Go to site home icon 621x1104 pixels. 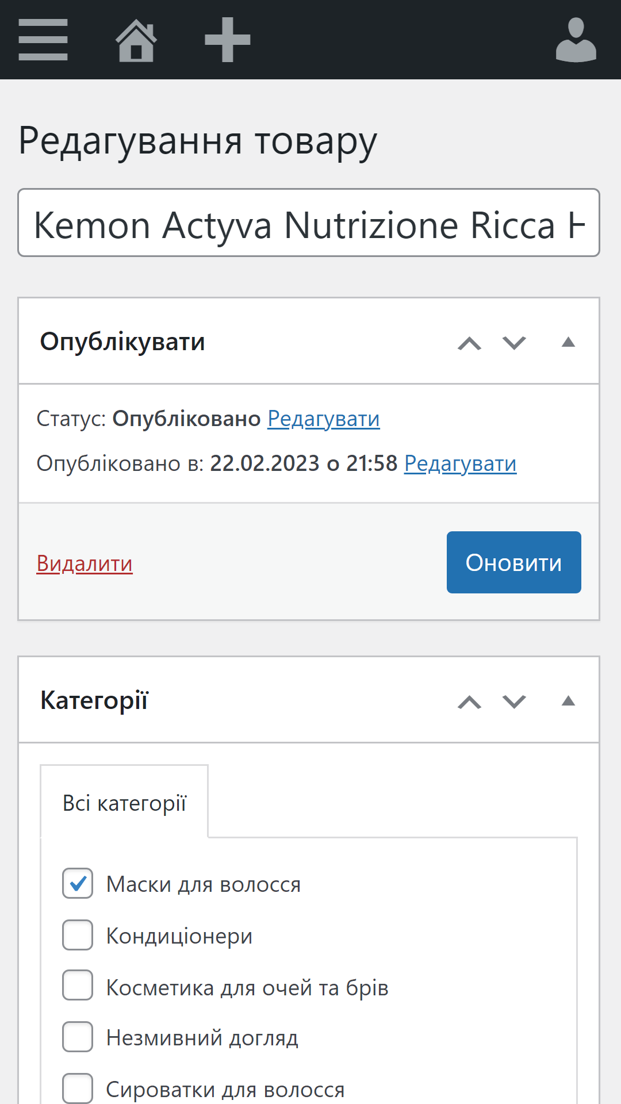coord(136,40)
